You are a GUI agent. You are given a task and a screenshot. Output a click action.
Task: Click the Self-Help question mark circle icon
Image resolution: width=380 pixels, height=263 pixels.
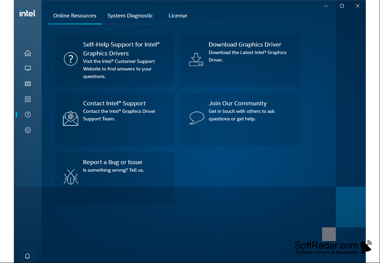click(x=70, y=59)
